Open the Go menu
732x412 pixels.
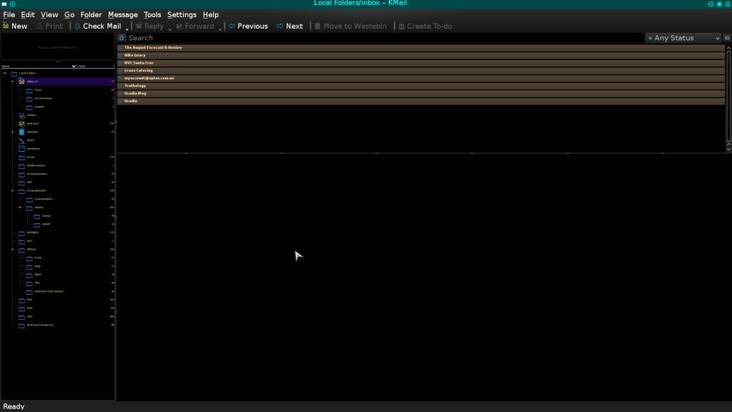point(69,15)
